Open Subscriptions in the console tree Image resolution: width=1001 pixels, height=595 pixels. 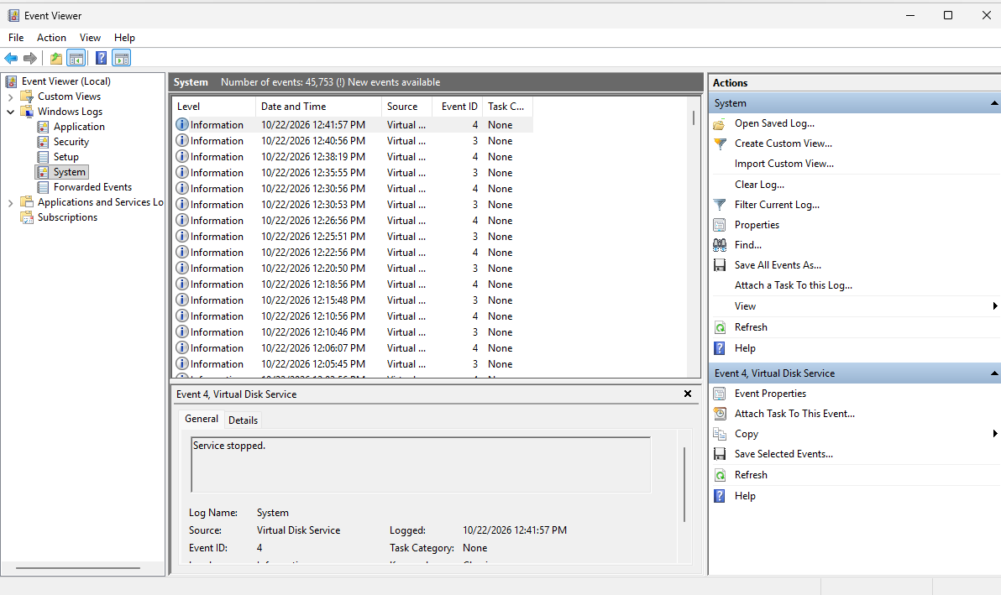pyautogui.click(x=67, y=217)
